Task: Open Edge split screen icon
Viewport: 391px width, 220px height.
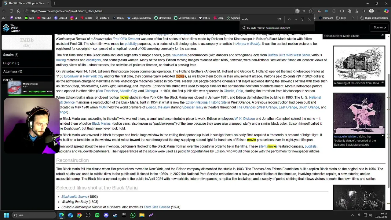Action: tap(342, 11)
